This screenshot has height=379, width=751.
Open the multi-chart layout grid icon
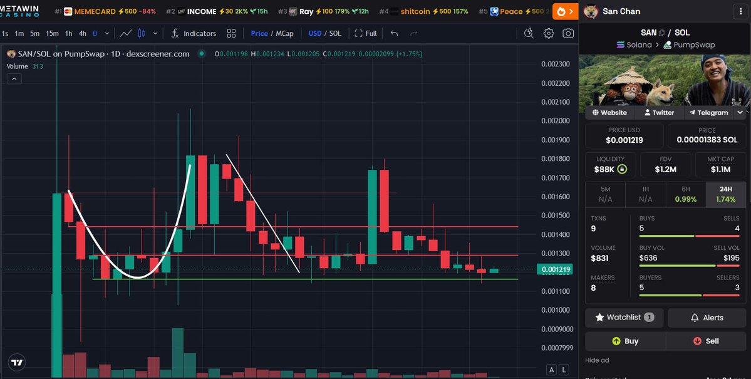click(x=231, y=33)
